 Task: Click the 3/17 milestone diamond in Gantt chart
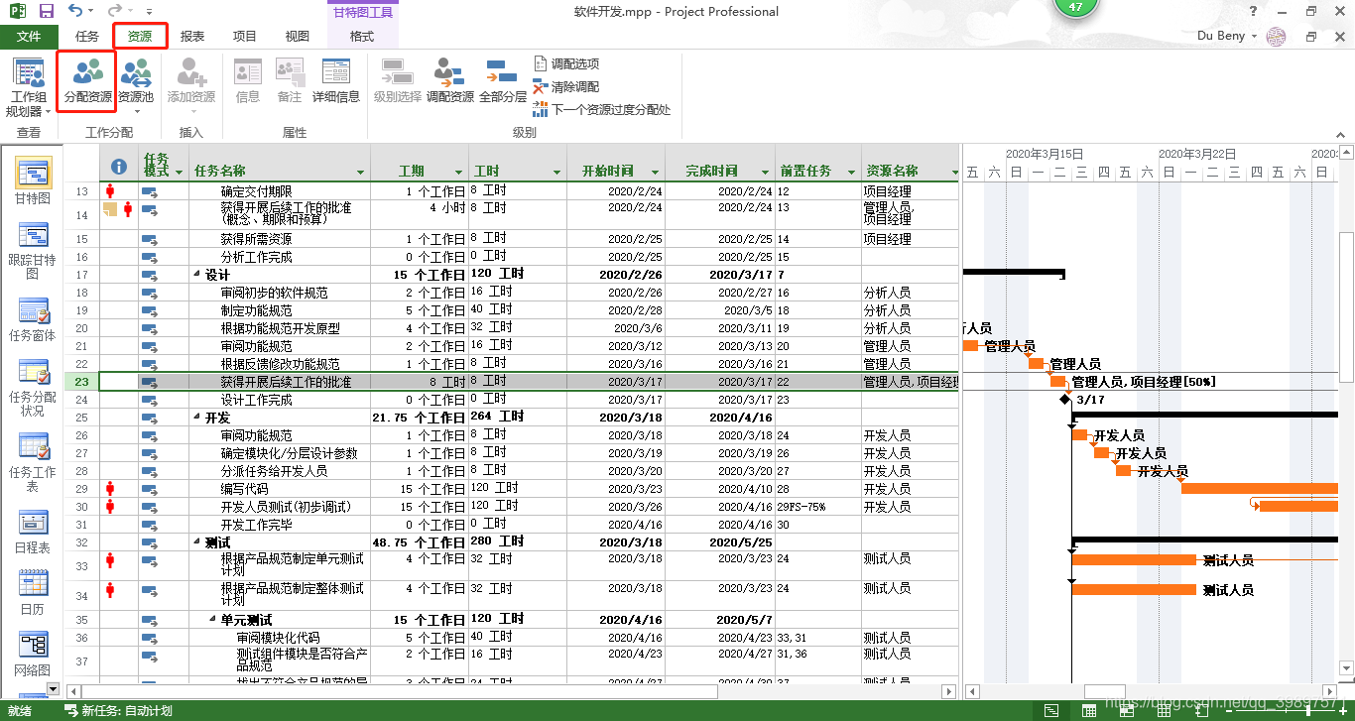click(1065, 400)
